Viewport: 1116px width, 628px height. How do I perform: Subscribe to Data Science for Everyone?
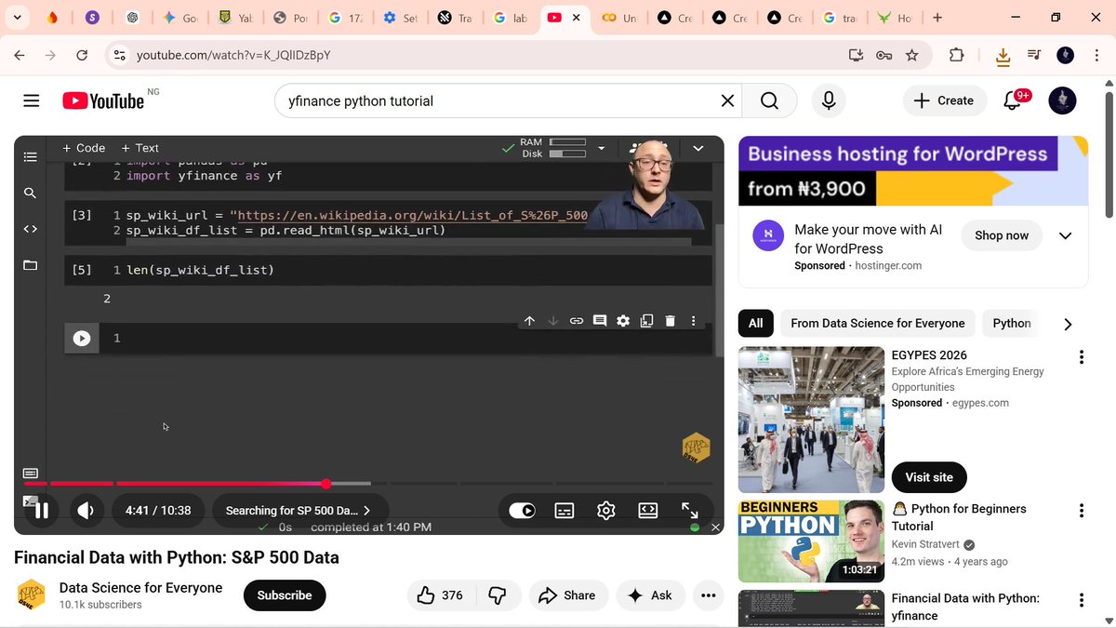(285, 595)
